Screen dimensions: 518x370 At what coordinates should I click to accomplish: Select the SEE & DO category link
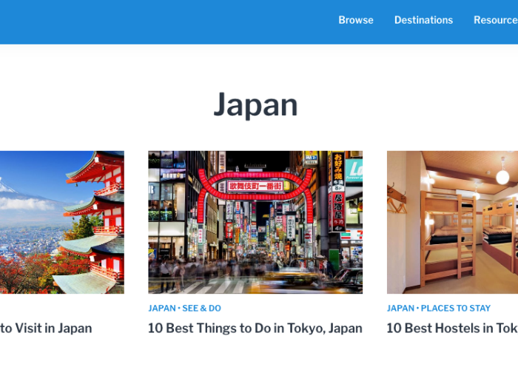[201, 309]
